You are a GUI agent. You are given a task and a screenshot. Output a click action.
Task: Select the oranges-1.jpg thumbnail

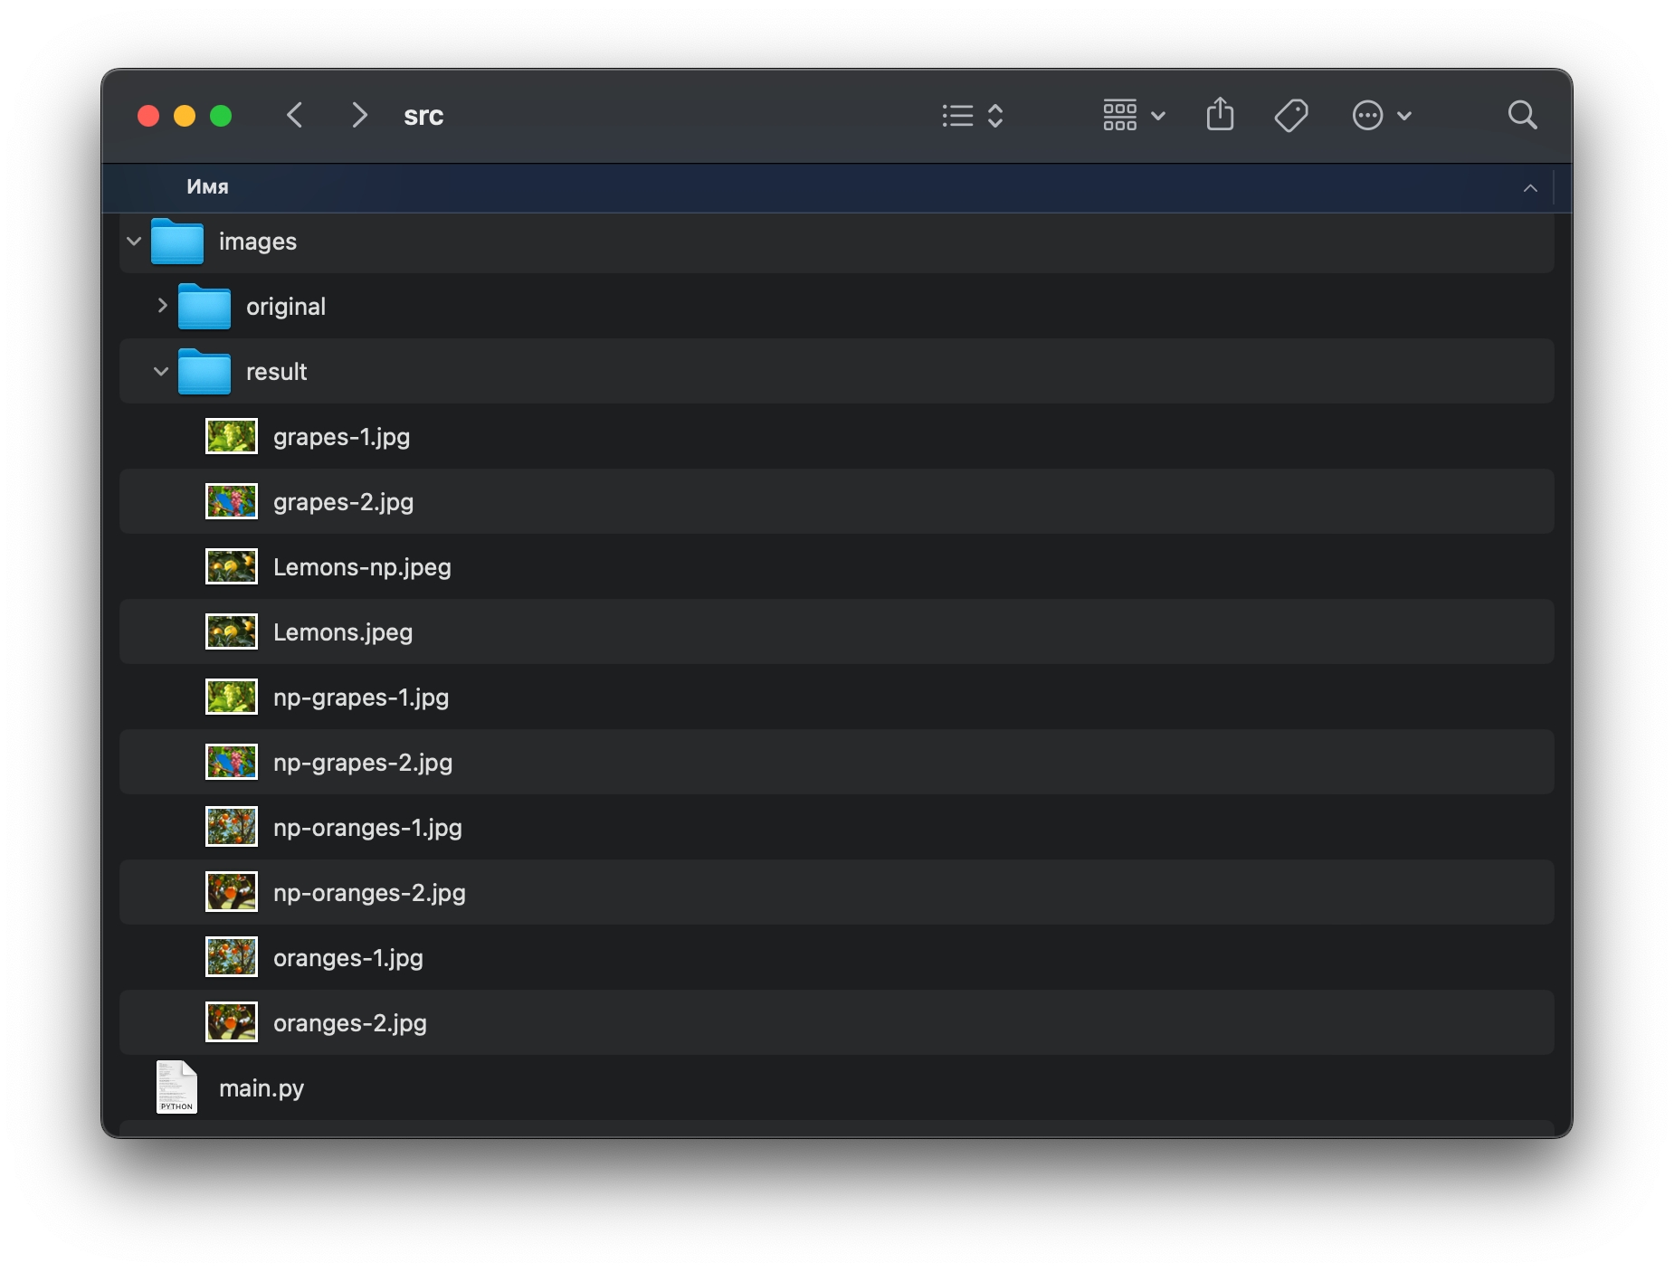[x=232, y=957]
